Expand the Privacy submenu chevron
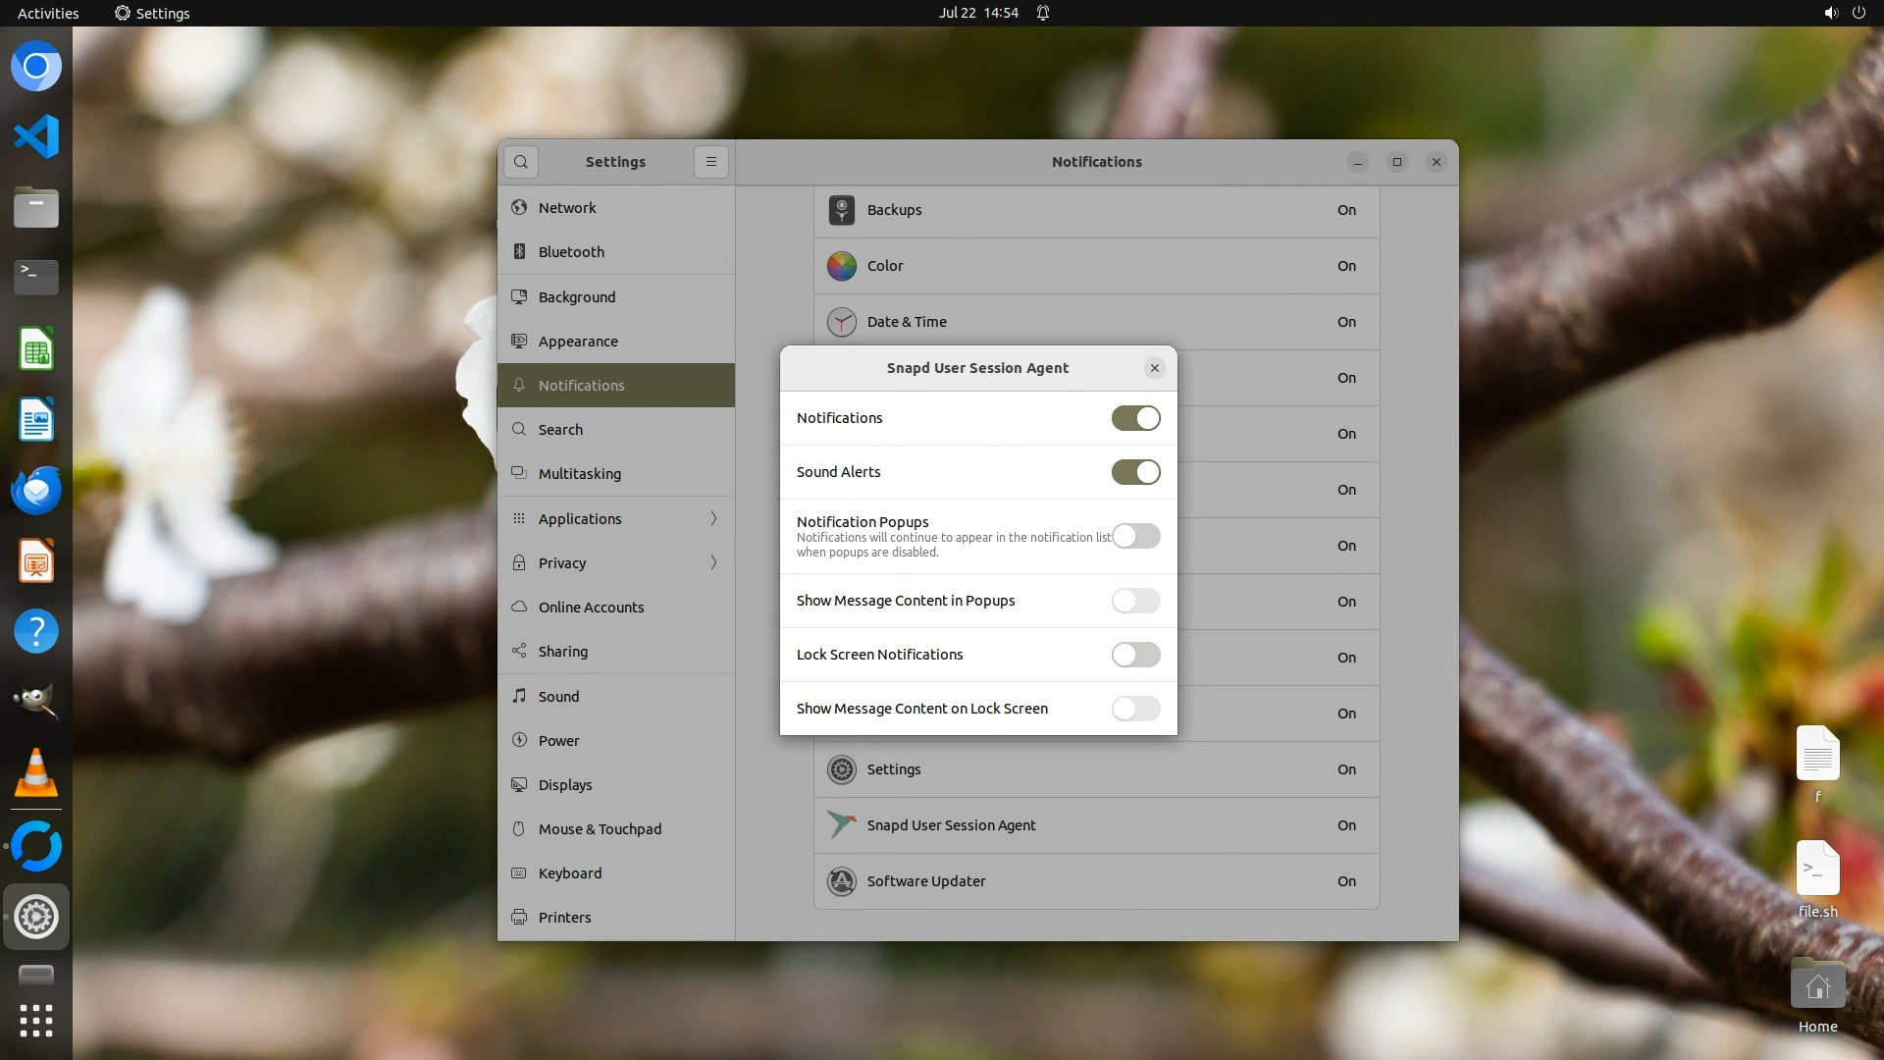The width and height of the screenshot is (1884, 1060). tap(713, 562)
